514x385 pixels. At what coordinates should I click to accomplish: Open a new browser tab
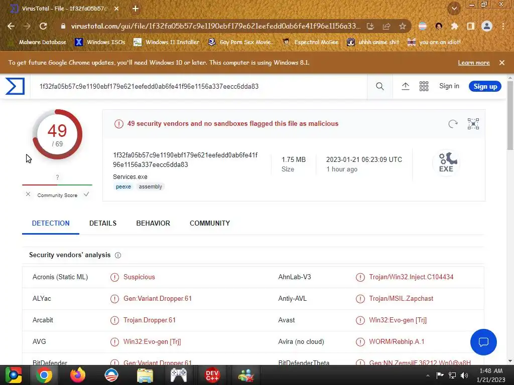136,9
